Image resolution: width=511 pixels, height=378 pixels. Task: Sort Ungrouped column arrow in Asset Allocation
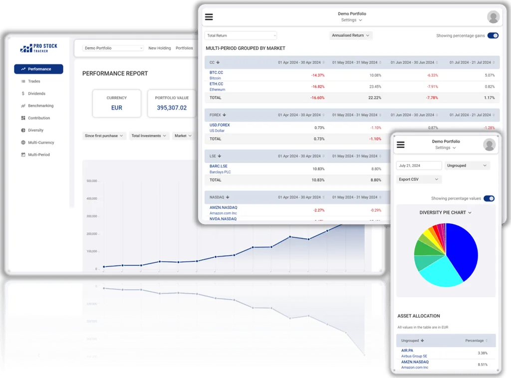pyautogui.click(x=422, y=341)
